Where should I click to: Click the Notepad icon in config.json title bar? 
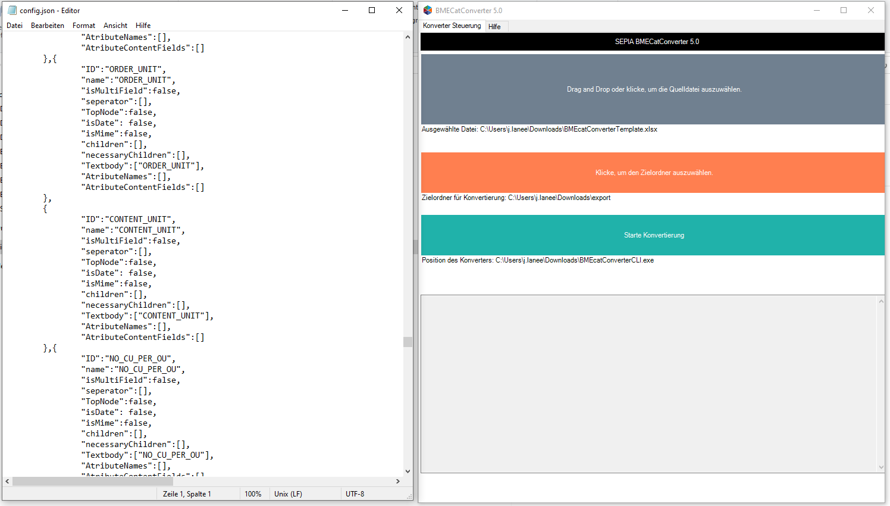pos(12,10)
